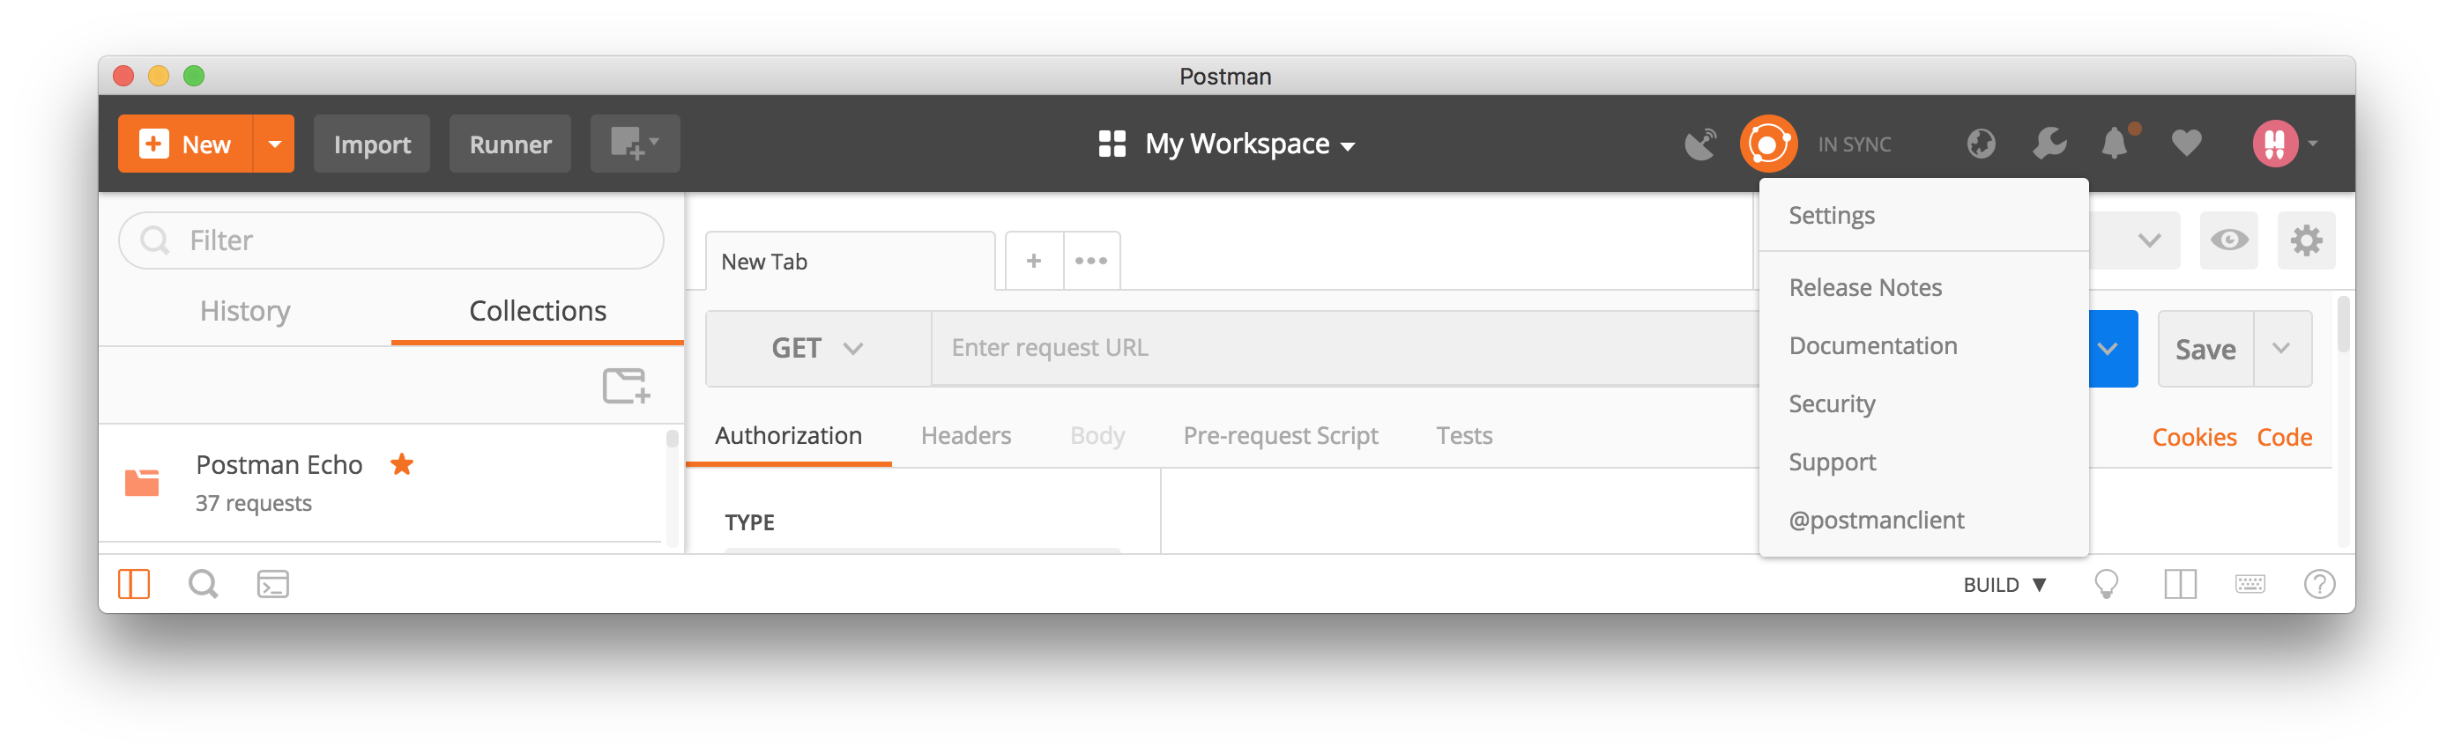Open the BUILD mode dropdown
The image size is (2454, 754).
(x=2004, y=585)
